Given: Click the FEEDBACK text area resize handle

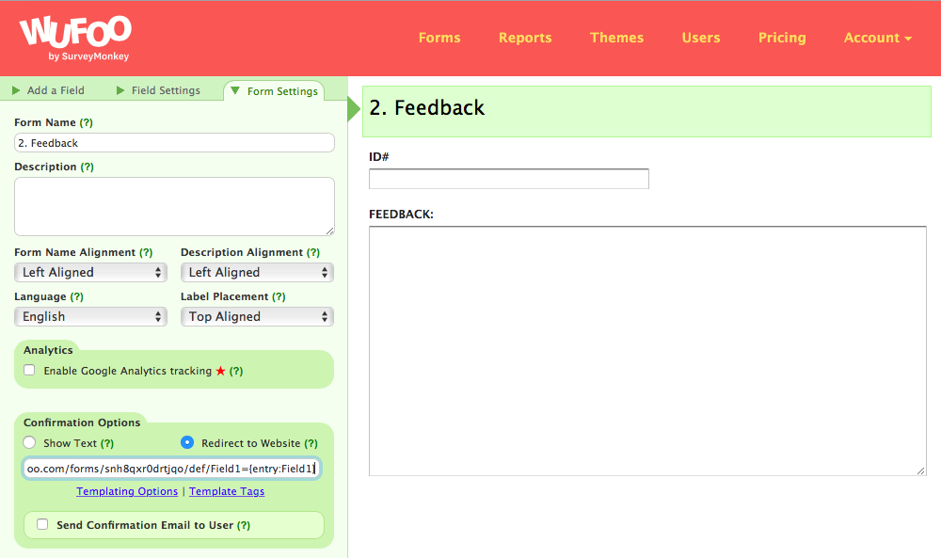Looking at the screenshot, I should coord(921,471).
